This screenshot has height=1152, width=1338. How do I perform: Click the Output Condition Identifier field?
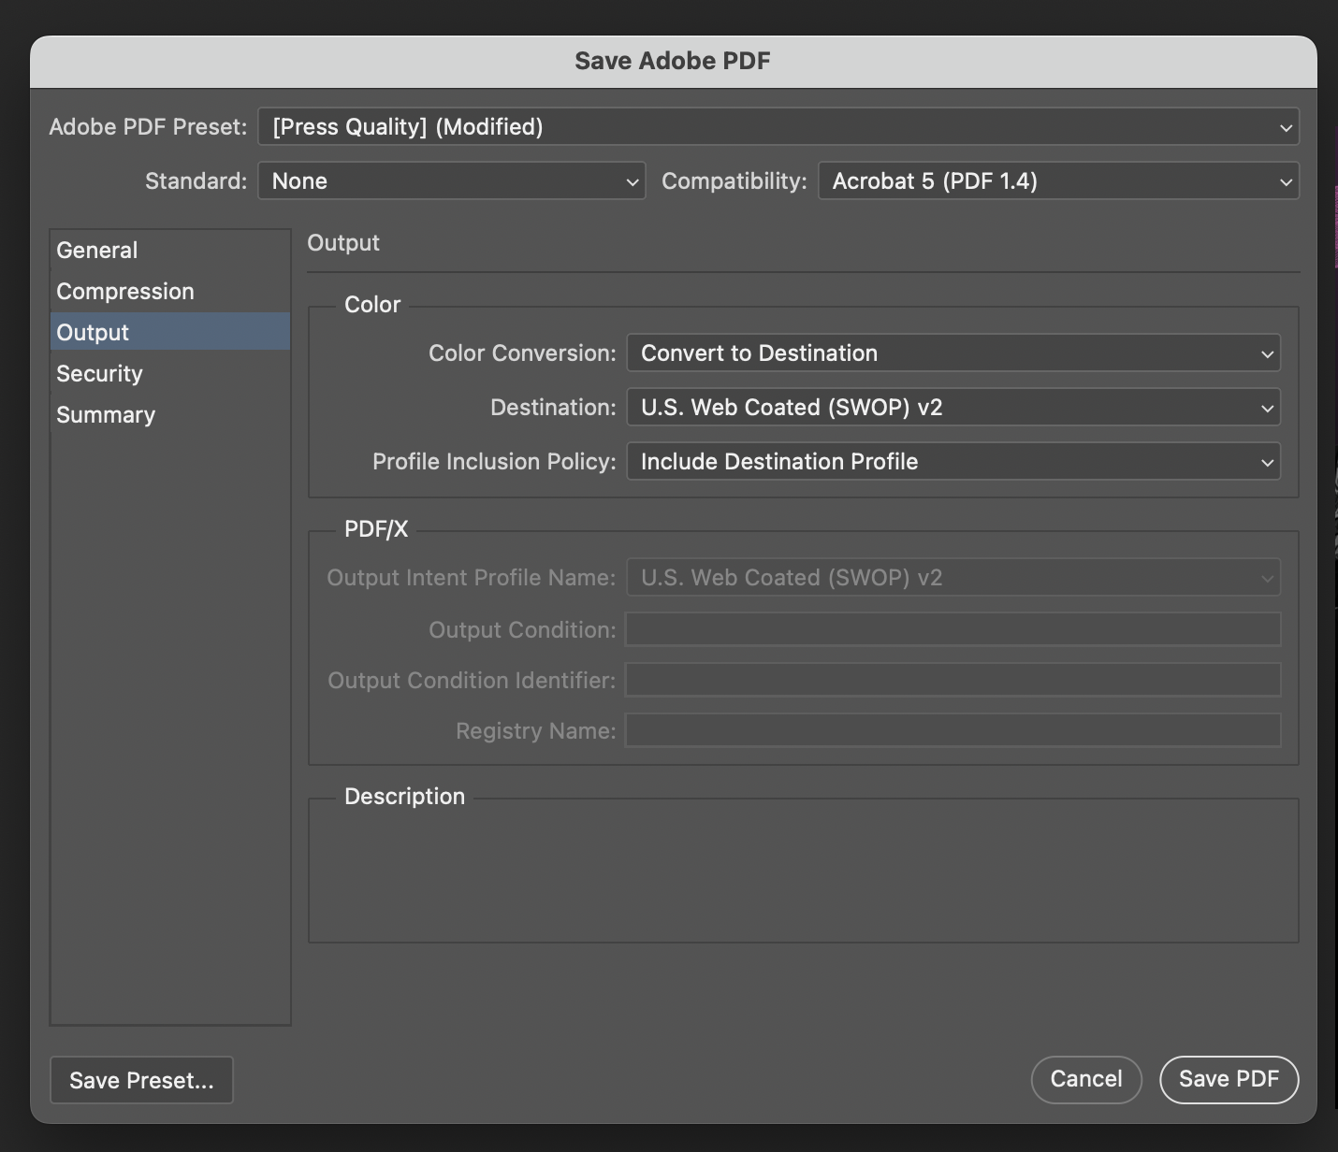click(x=953, y=680)
